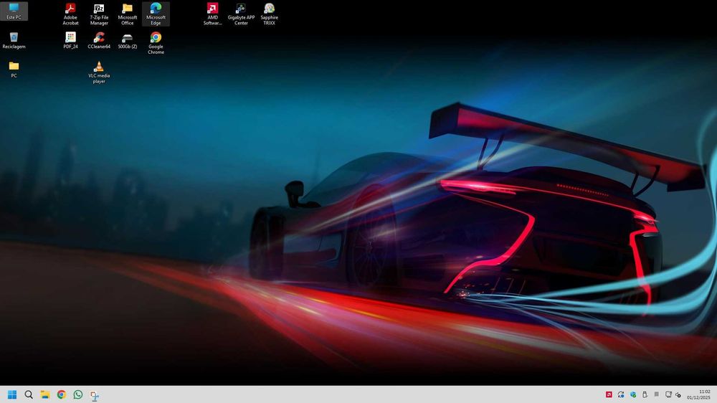Open taskbar Search magnifier
The height and width of the screenshot is (403, 717).
pos(29,394)
